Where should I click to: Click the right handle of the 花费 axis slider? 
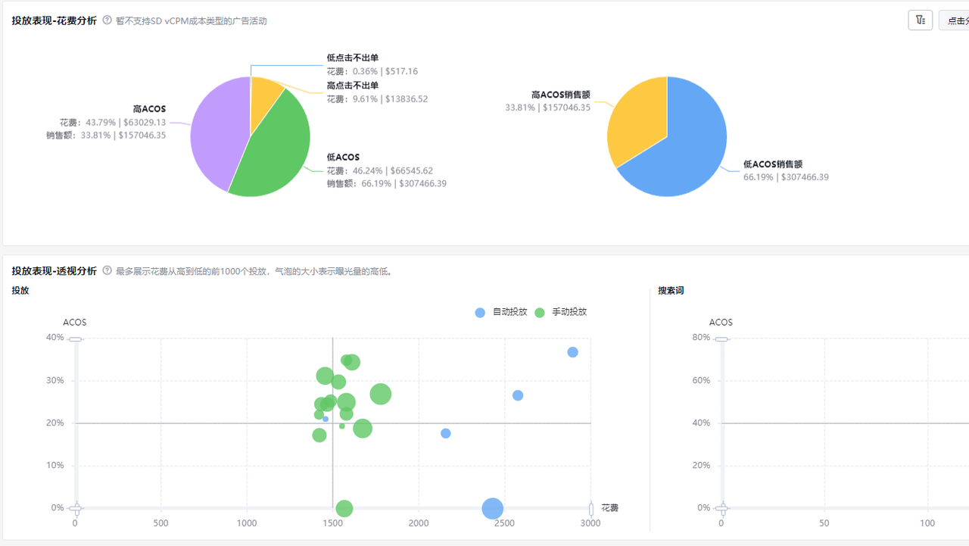pyautogui.click(x=591, y=509)
